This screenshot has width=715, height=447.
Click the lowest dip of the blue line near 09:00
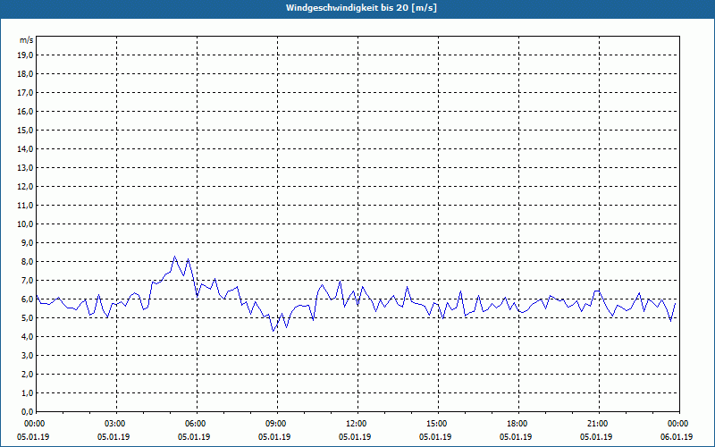(x=273, y=331)
